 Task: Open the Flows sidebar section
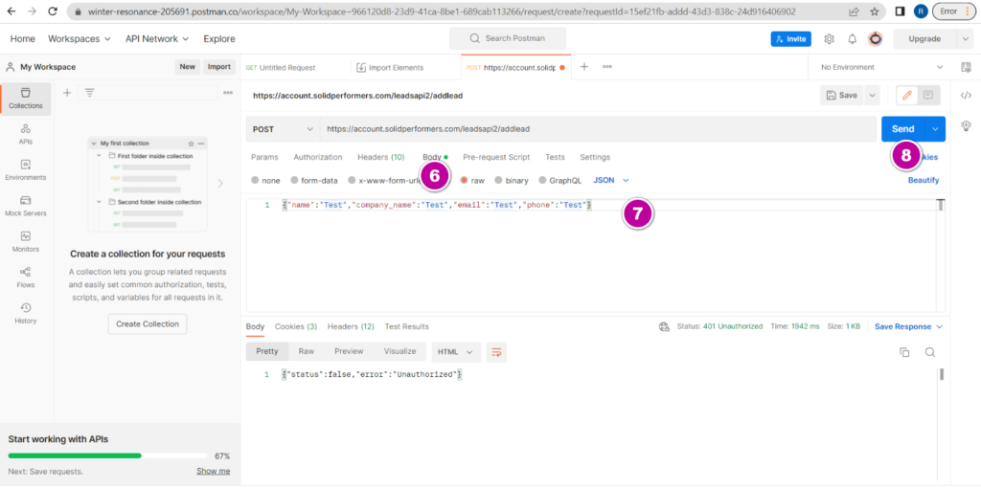coord(26,277)
